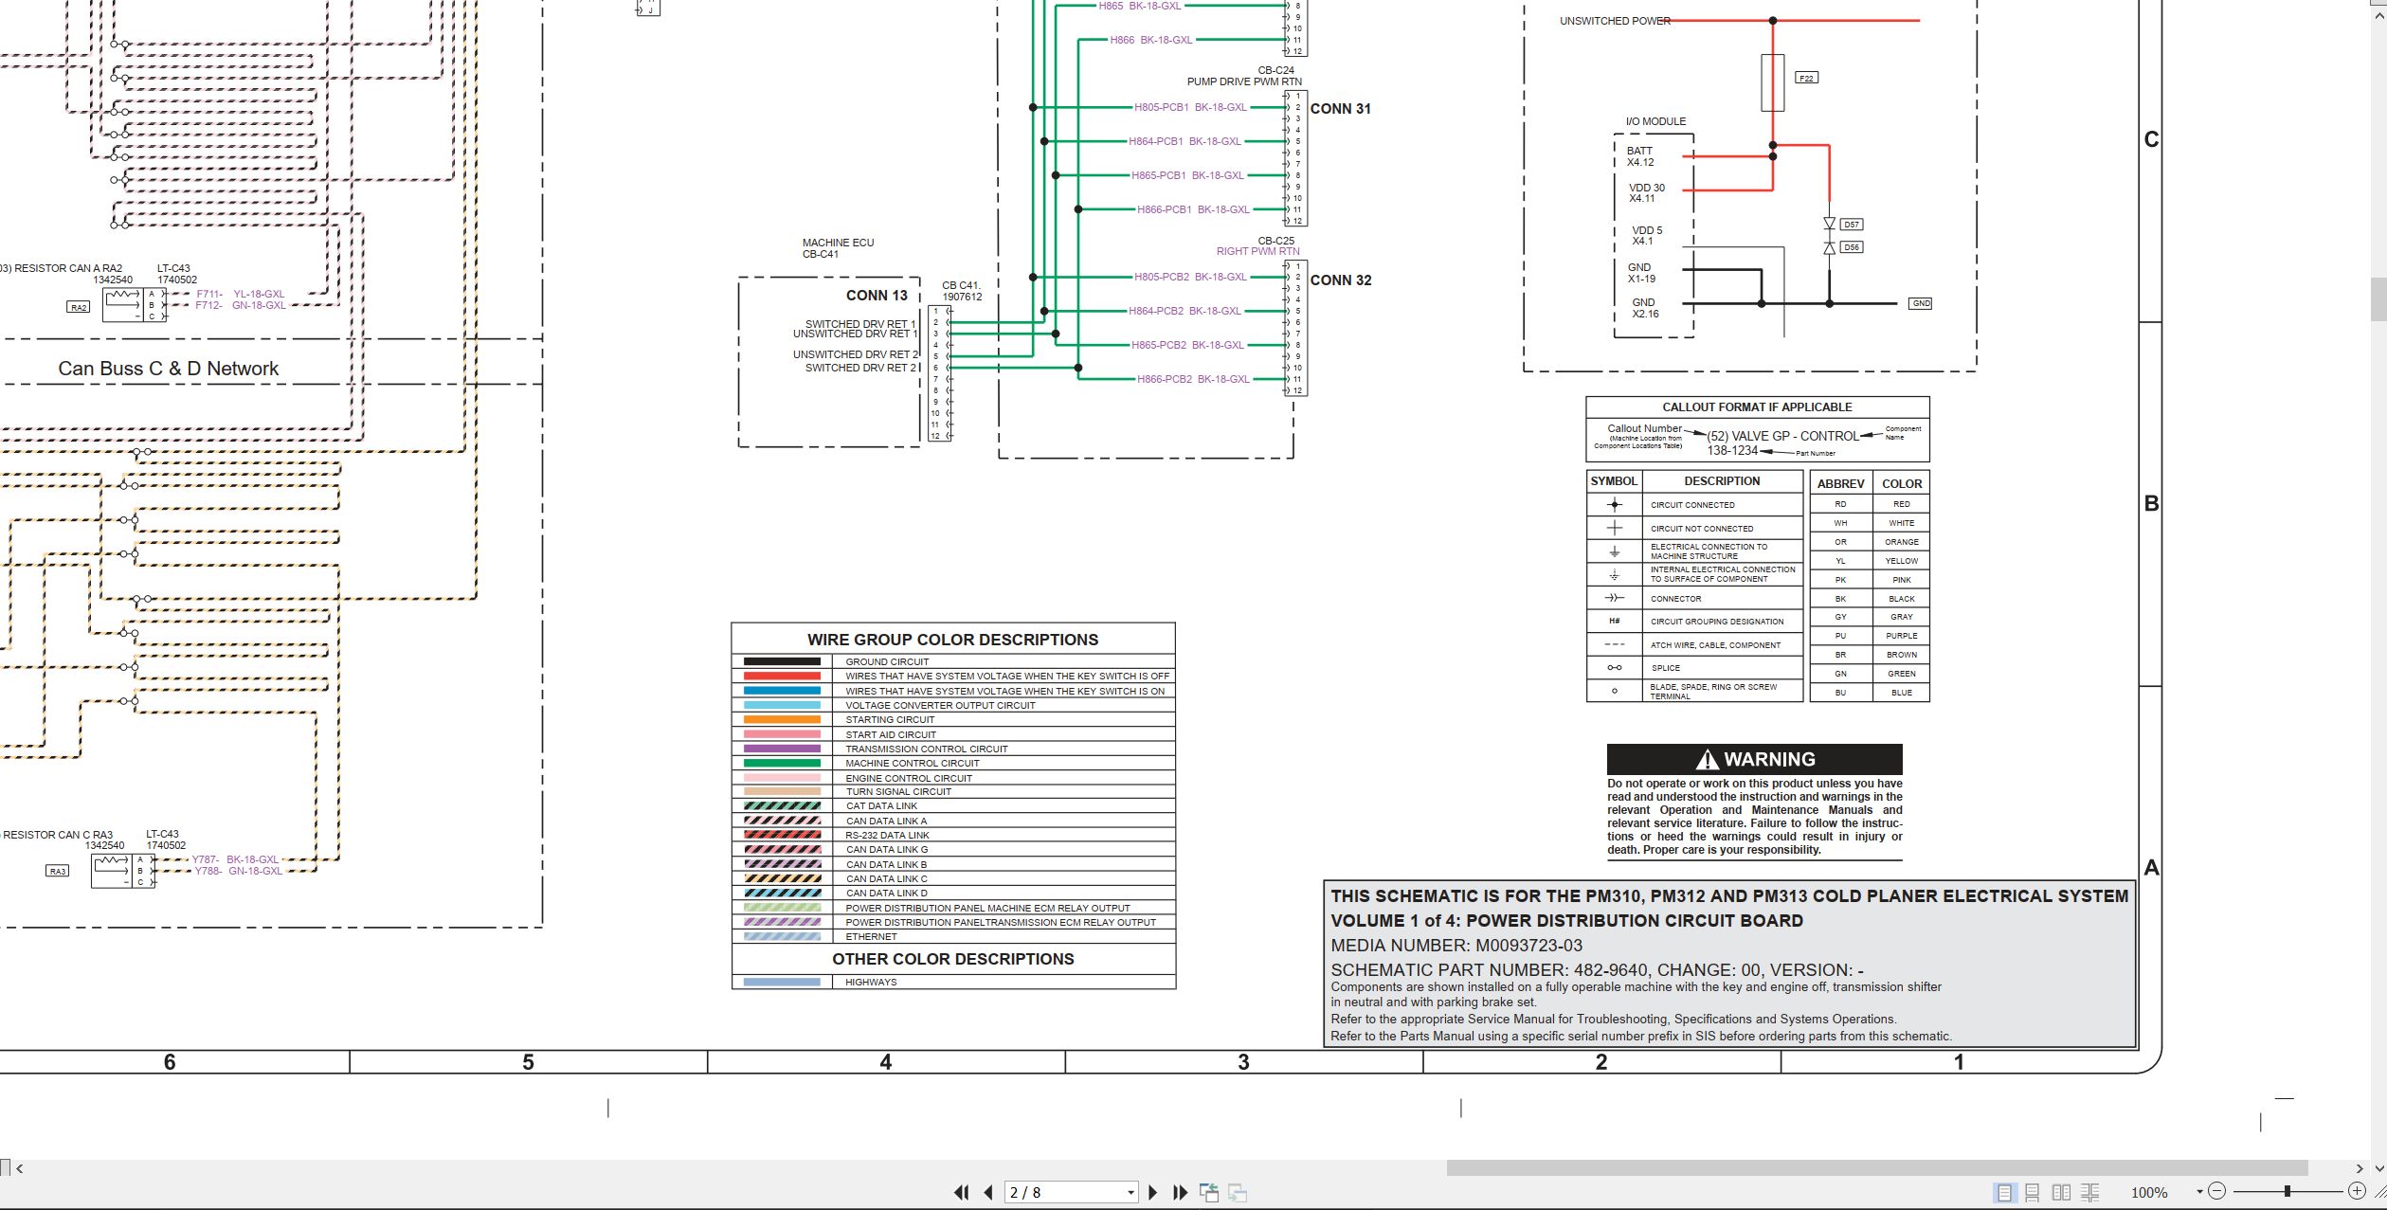Viewport: 2387px width, 1210px height.
Task: Click the previous view icon
Action: [x=1209, y=1192]
